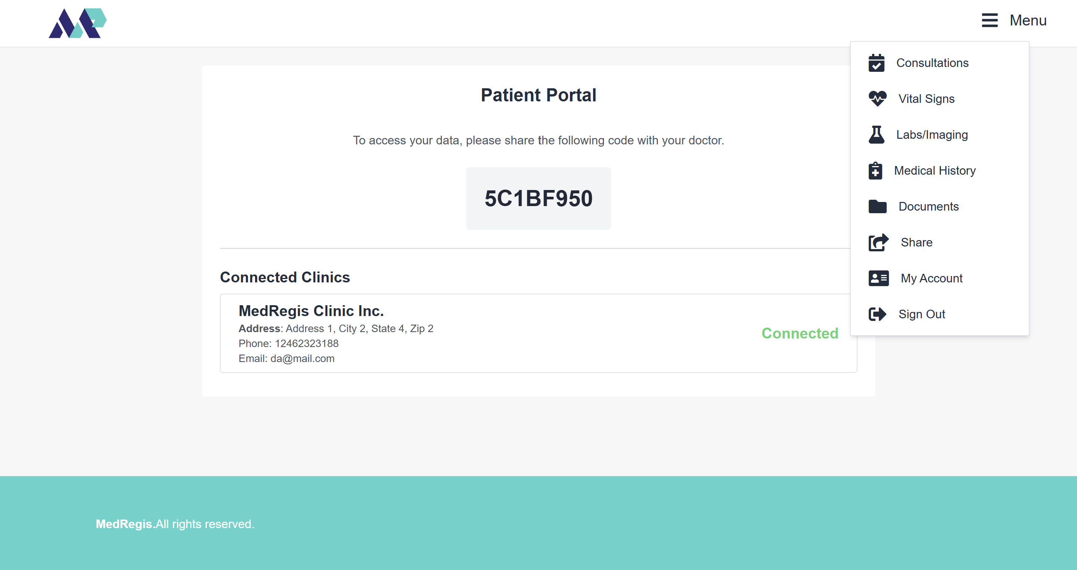Click the green Connected status text
Image resolution: width=1077 pixels, height=570 pixels.
800,333
